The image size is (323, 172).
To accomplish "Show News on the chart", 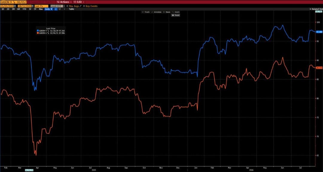I will point(167,12).
